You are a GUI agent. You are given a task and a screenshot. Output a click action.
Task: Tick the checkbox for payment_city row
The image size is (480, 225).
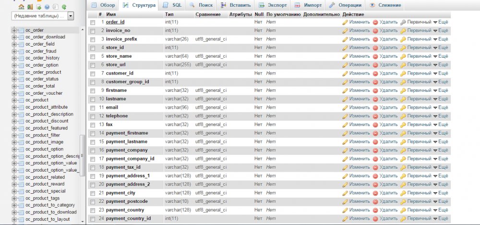(93, 193)
